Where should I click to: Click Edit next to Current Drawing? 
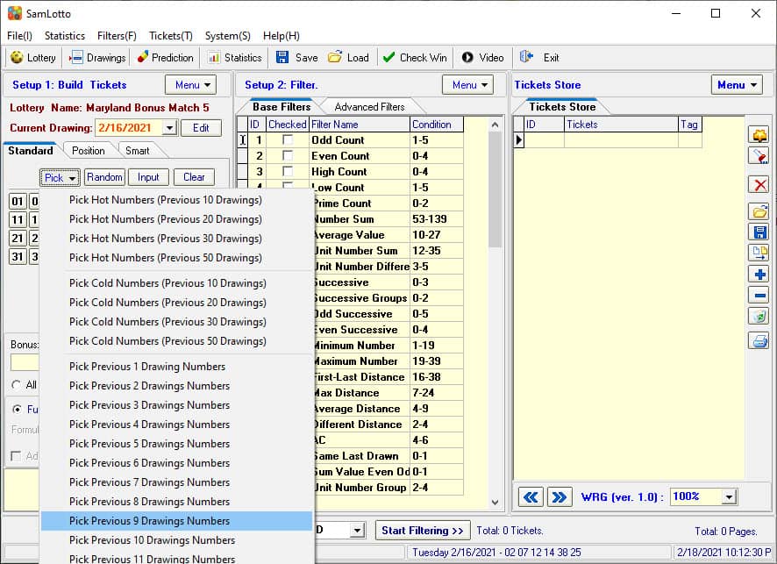pyautogui.click(x=201, y=128)
